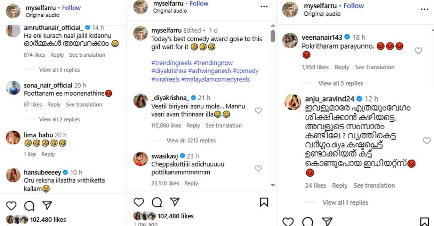
Task: Like anju_aravind24's comment heart
Action: point(427,141)
